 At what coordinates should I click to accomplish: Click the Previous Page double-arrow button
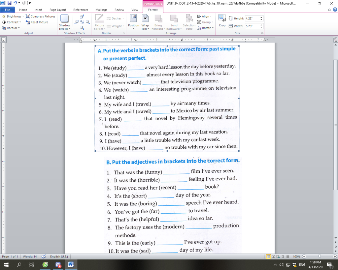pyautogui.click(x=335, y=242)
